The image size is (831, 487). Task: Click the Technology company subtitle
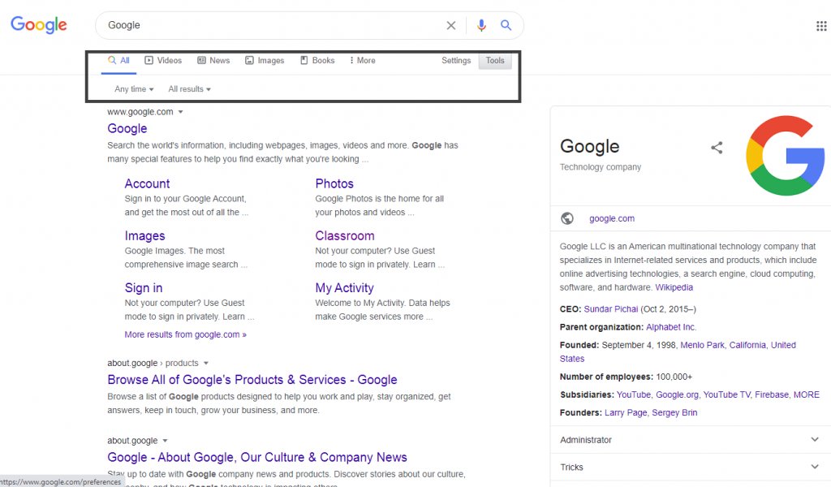601,167
